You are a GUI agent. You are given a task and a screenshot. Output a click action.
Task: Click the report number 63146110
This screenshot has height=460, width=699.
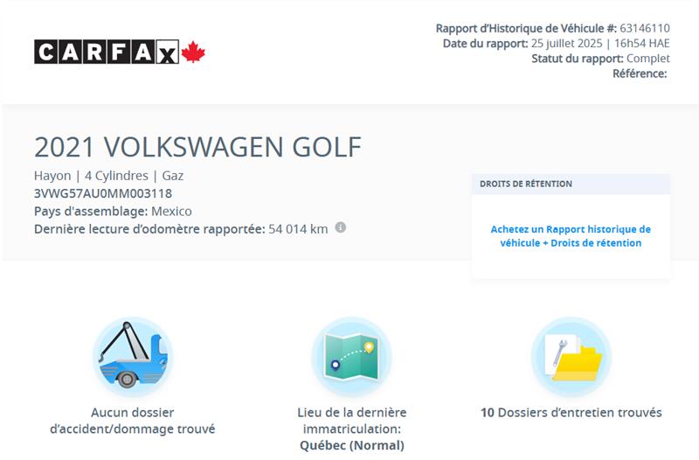[x=645, y=28]
